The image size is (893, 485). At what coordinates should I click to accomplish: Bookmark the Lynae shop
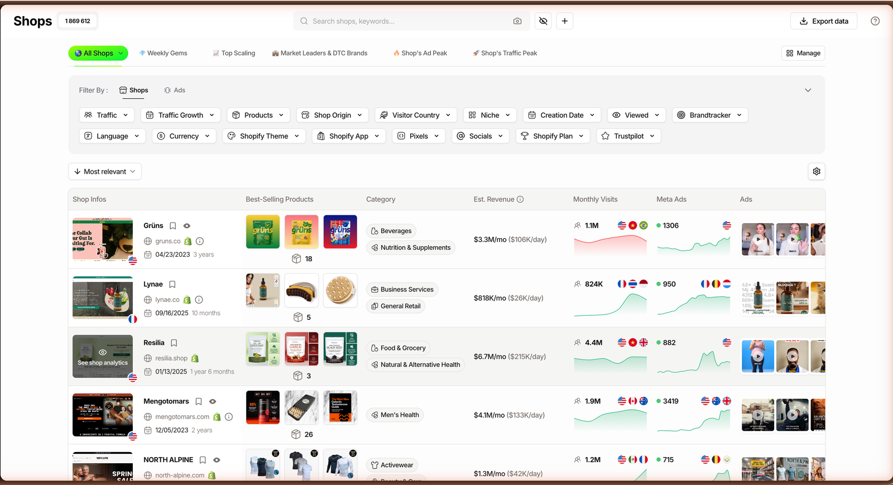pyautogui.click(x=172, y=285)
